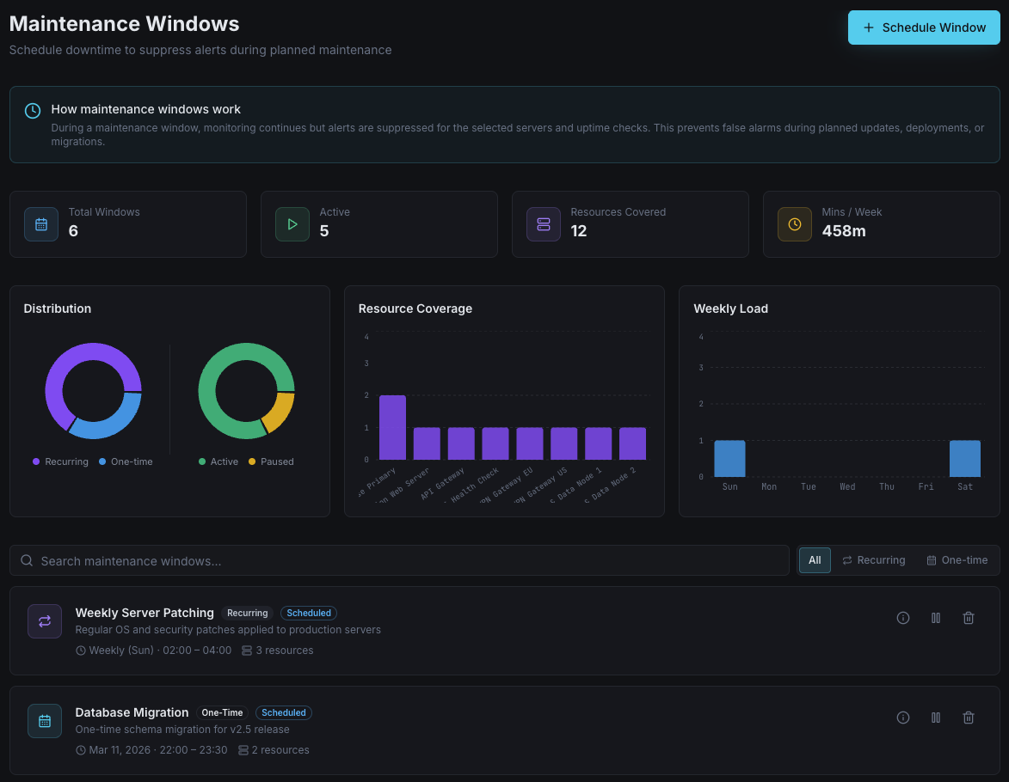Open the Database Migration title
This screenshot has height=782, width=1009.
click(x=132, y=712)
